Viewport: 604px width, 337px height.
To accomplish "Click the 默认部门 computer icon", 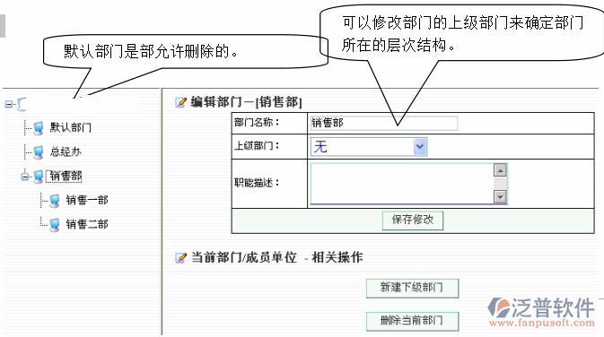I will point(38,128).
